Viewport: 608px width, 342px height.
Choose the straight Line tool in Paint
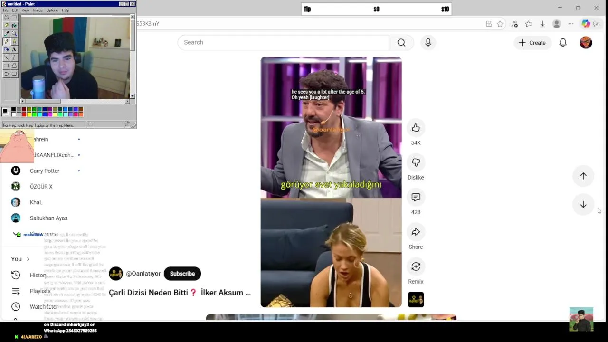click(x=6, y=57)
